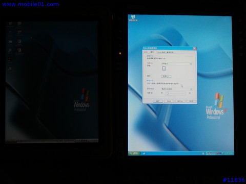Screen dimensions: 246x184
Task: Open the screen orientation dropdown
Action: point(176,63)
